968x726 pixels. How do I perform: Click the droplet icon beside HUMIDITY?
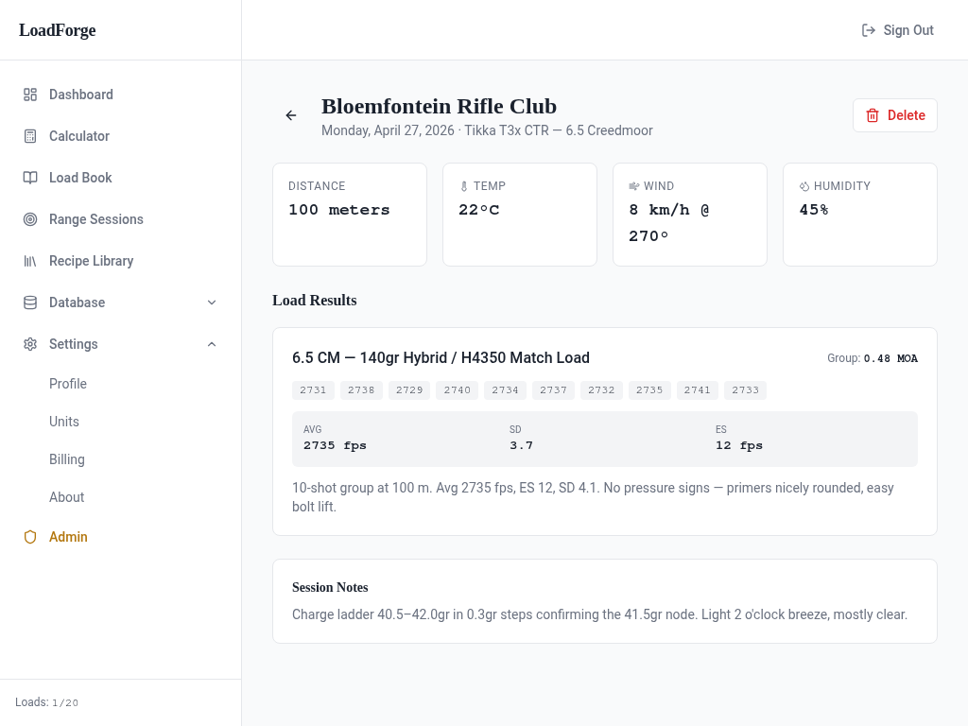(x=804, y=186)
